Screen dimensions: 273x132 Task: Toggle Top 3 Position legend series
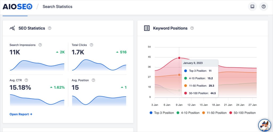pos(162,113)
